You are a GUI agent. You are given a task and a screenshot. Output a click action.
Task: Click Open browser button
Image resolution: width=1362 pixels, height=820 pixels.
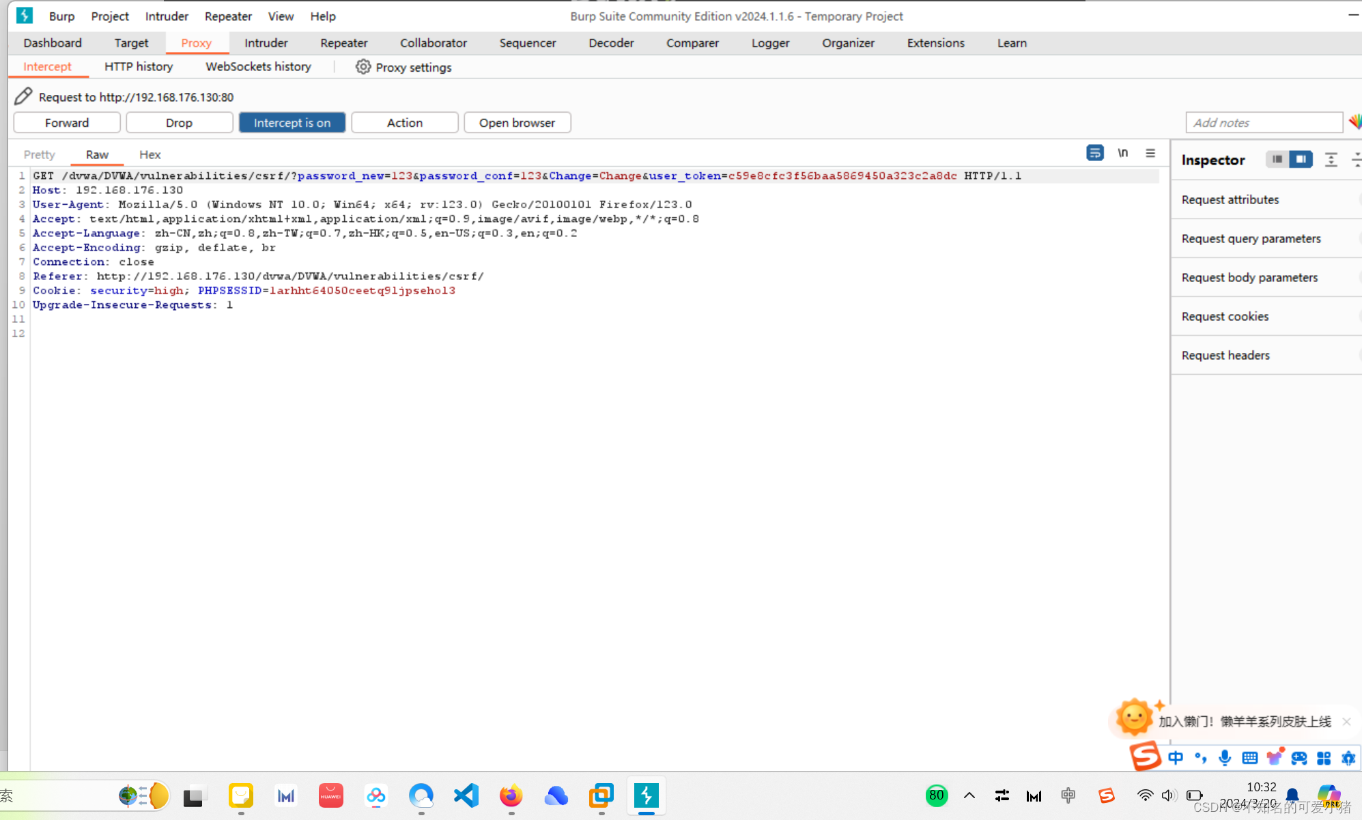coord(517,122)
